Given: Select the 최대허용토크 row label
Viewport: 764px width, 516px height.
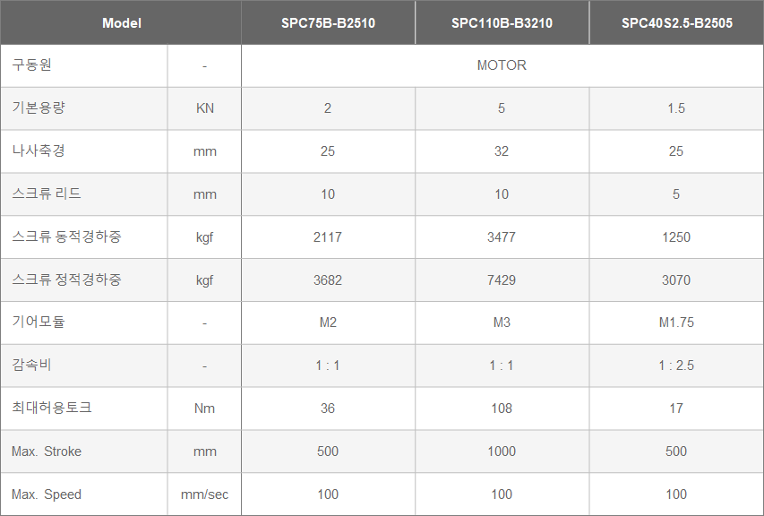Looking at the screenshot, I should (52, 408).
